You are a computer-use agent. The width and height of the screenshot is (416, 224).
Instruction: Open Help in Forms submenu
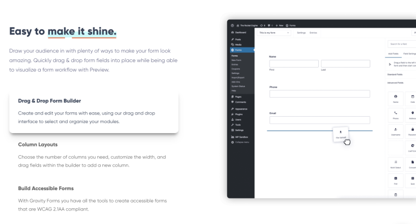click(233, 90)
